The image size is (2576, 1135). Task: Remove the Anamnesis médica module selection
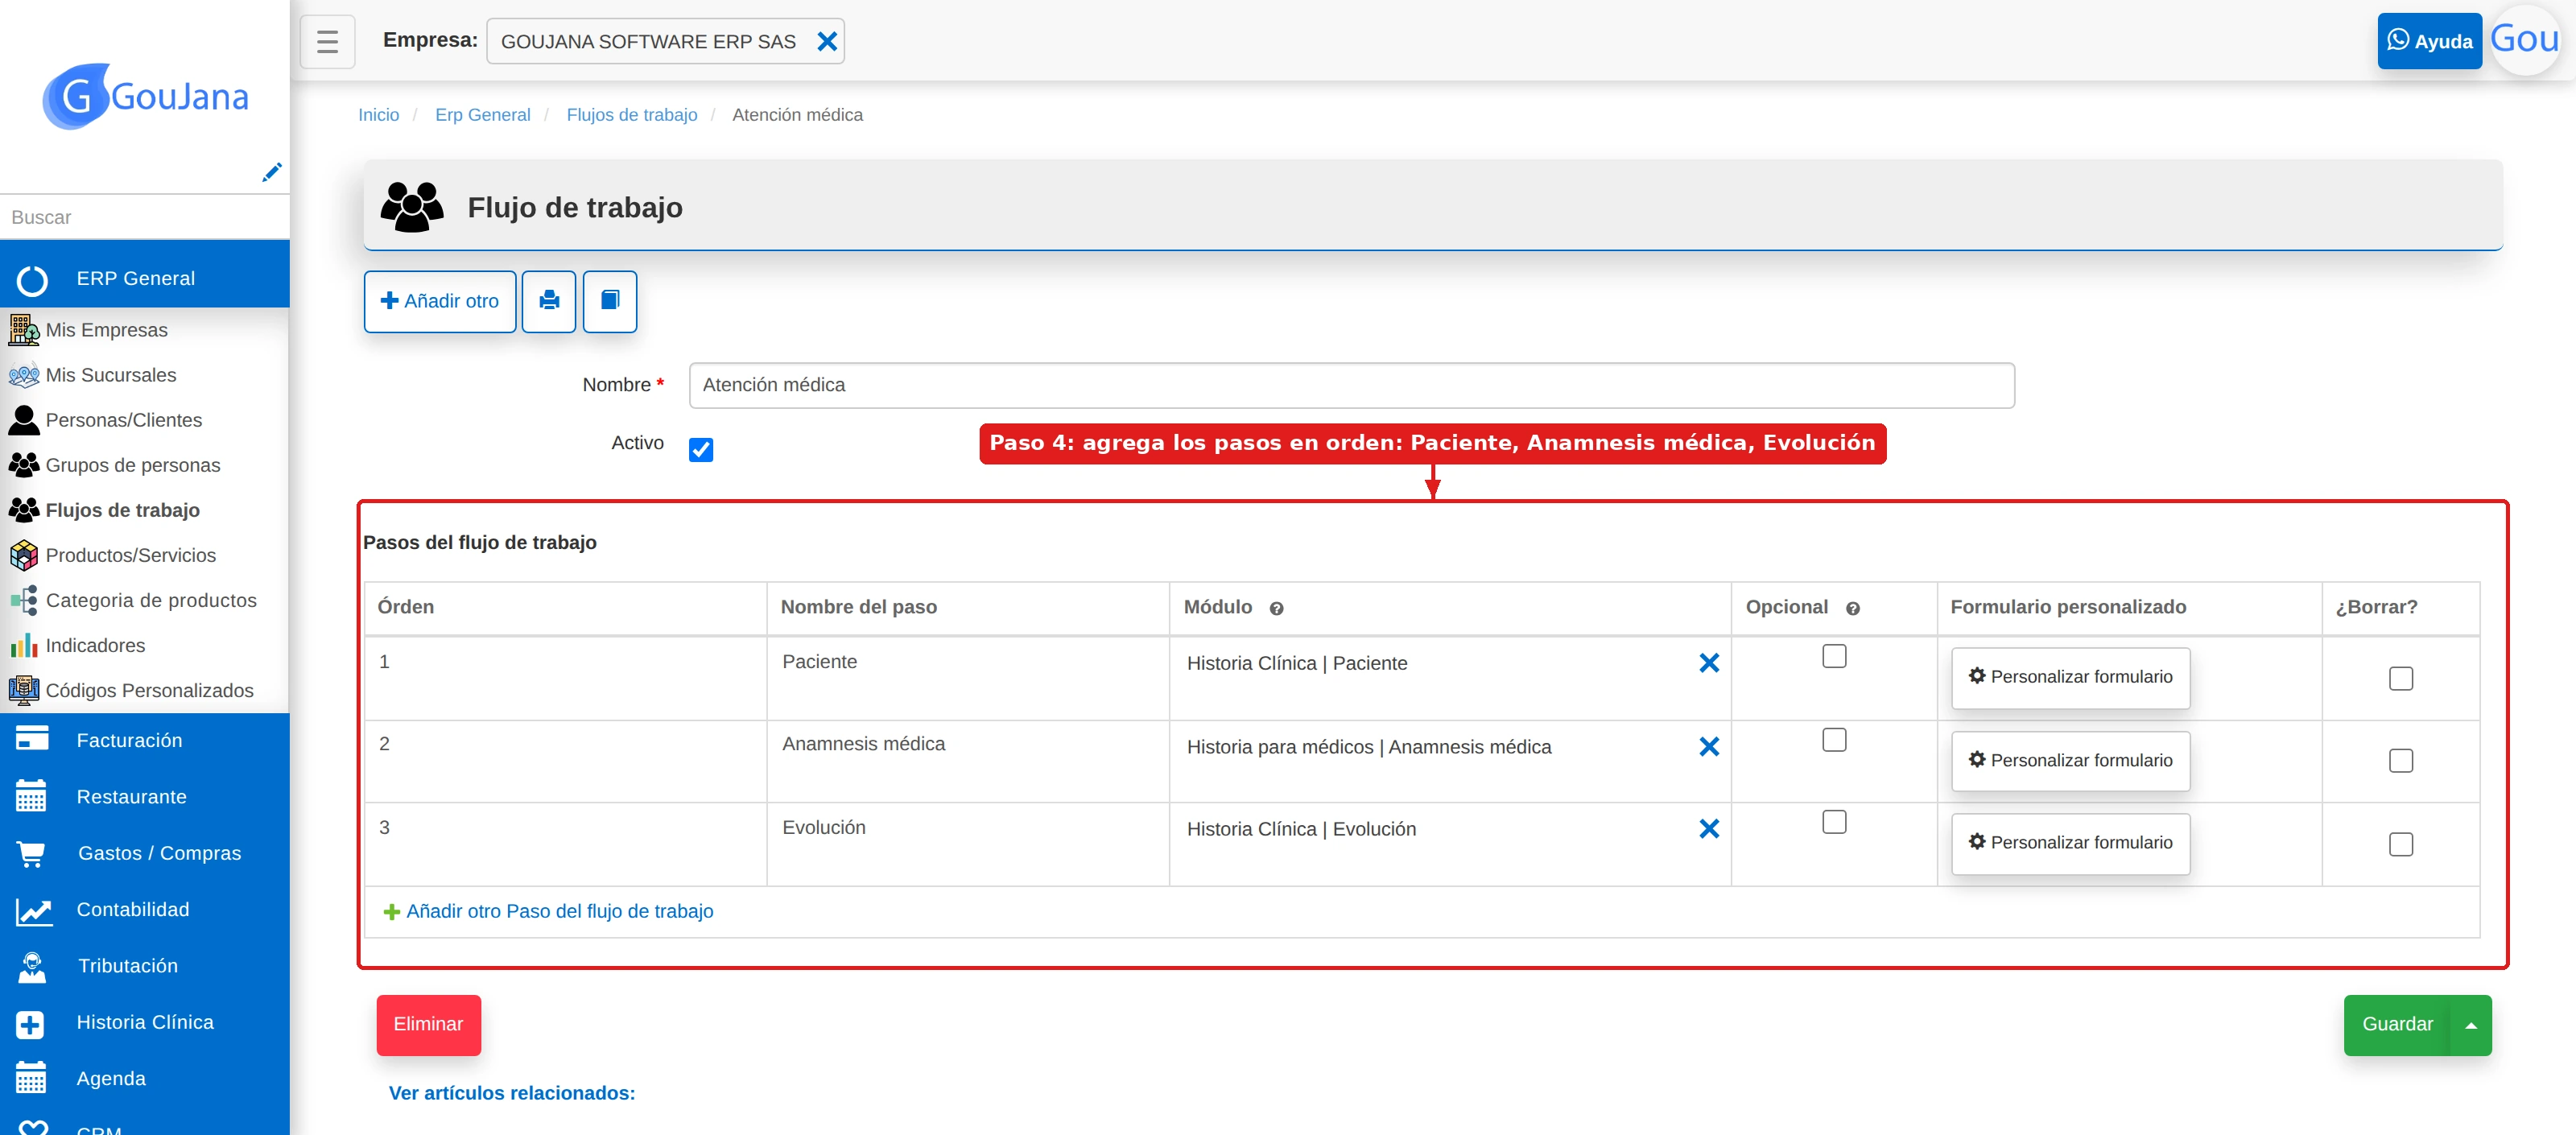[x=1709, y=747]
